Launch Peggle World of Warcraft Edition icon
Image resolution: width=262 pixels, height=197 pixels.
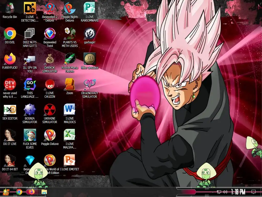coord(50,160)
